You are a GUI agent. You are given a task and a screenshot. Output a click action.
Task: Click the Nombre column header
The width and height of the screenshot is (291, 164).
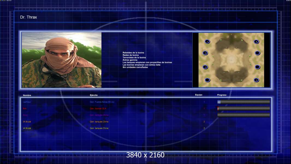coord(27,95)
